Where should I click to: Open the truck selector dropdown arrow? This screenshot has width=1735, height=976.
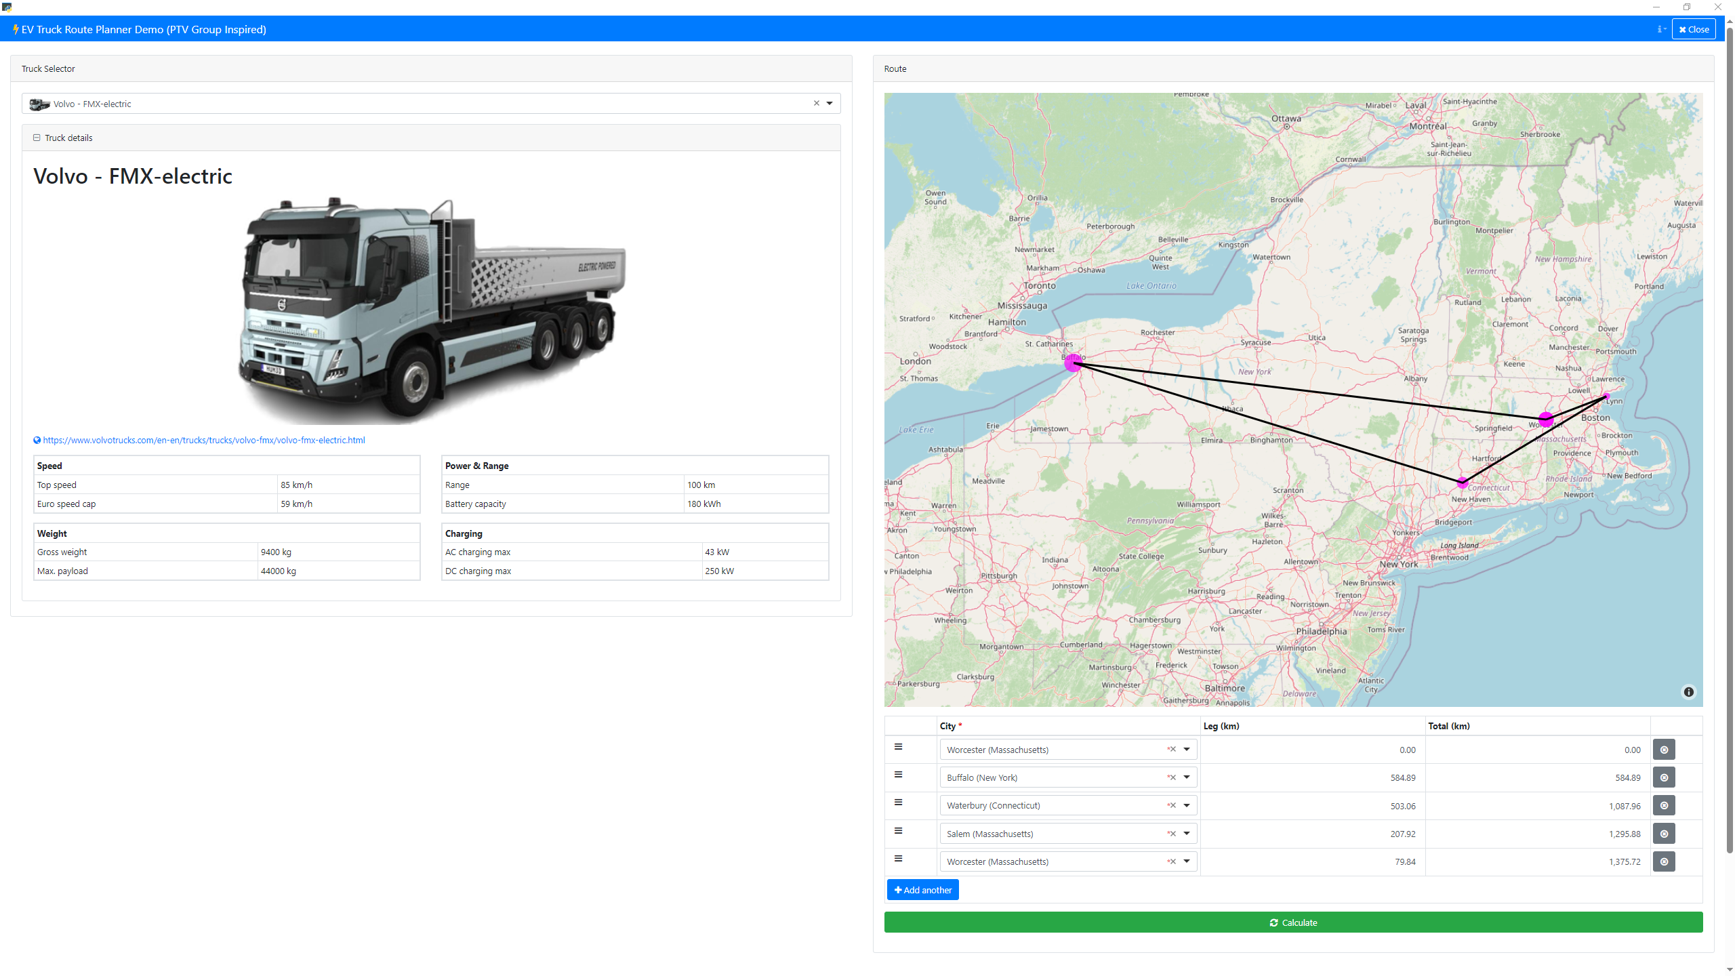pos(830,103)
